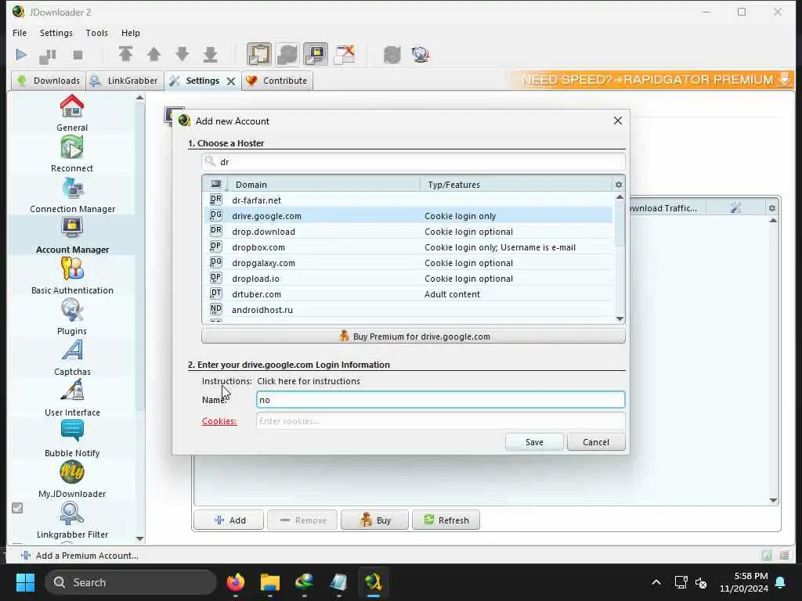
Task: Click the pause downloads toolbar icon
Action: [x=48, y=56]
